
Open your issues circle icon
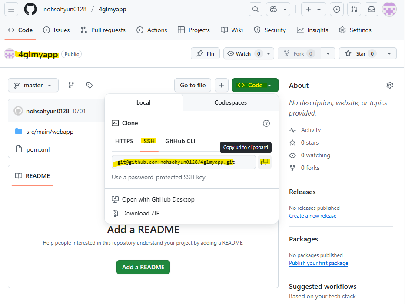[x=337, y=9]
